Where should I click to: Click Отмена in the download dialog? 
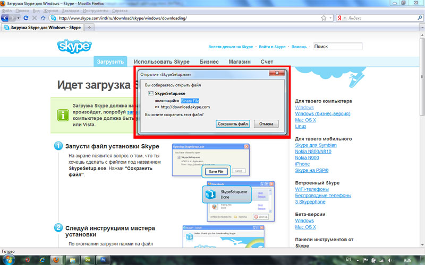(x=266, y=124)
